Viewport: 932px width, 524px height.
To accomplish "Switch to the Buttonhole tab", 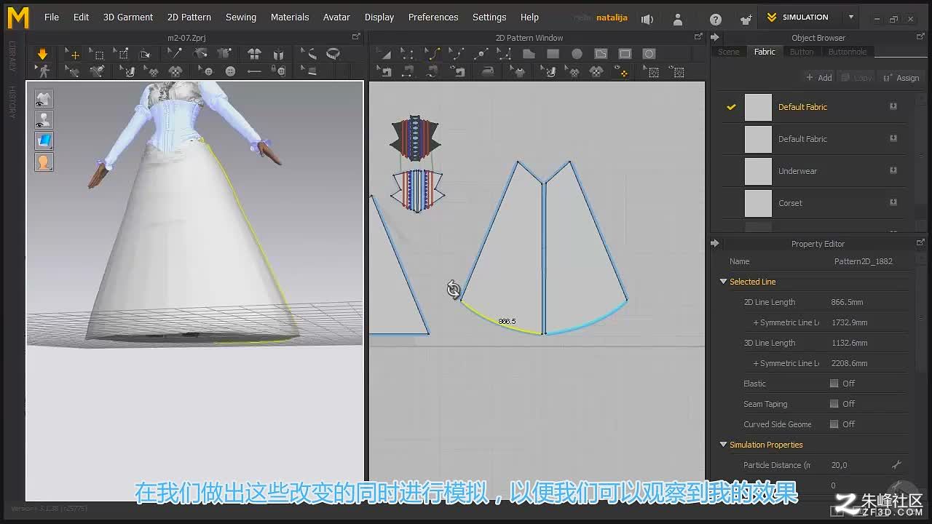I will 848,52.
